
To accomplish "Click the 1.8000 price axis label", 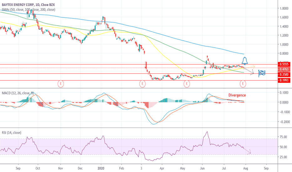I will coord(284,8).
